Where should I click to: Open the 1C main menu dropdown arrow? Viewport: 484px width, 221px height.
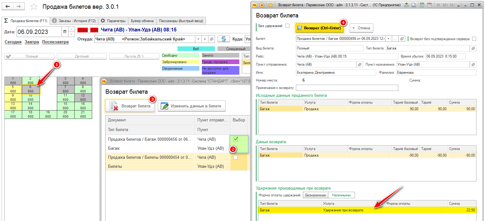[262, 5]
